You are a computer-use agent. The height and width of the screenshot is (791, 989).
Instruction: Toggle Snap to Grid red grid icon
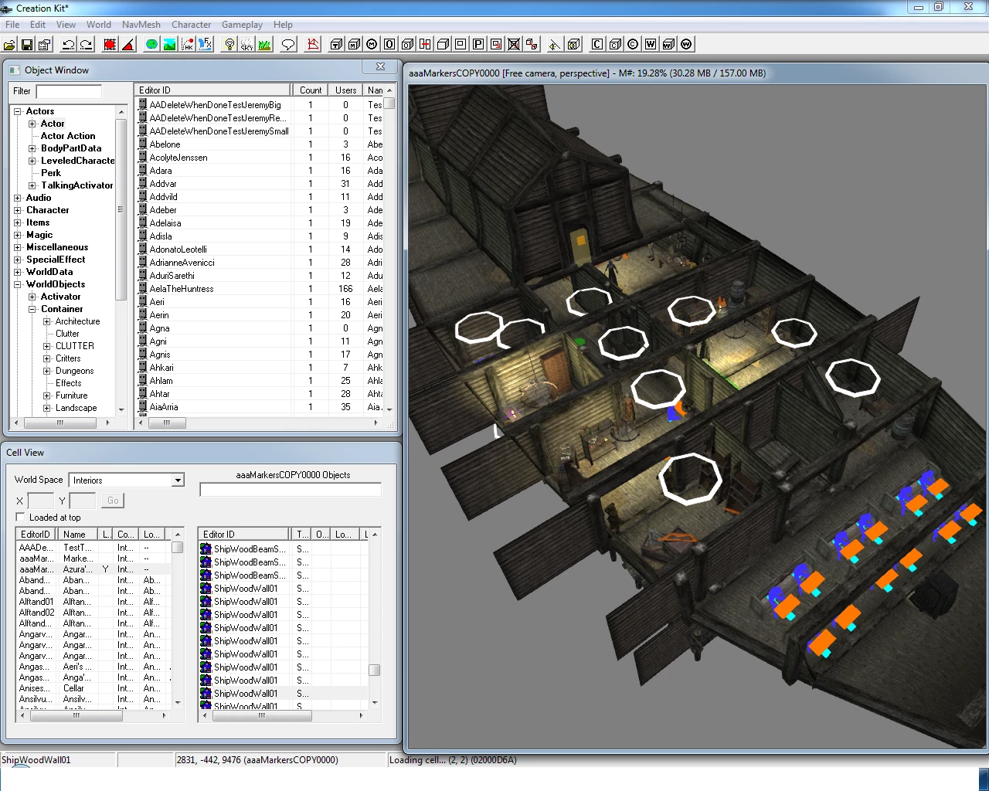point(110,45)
